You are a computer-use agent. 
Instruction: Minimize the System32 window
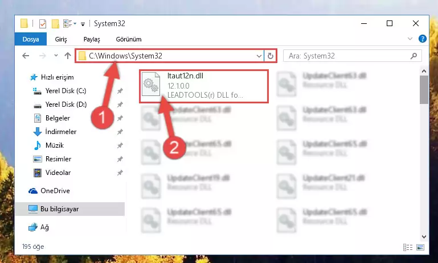(364, 23)
